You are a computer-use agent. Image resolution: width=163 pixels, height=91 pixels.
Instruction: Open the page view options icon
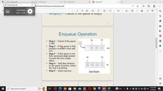(93, 11)
